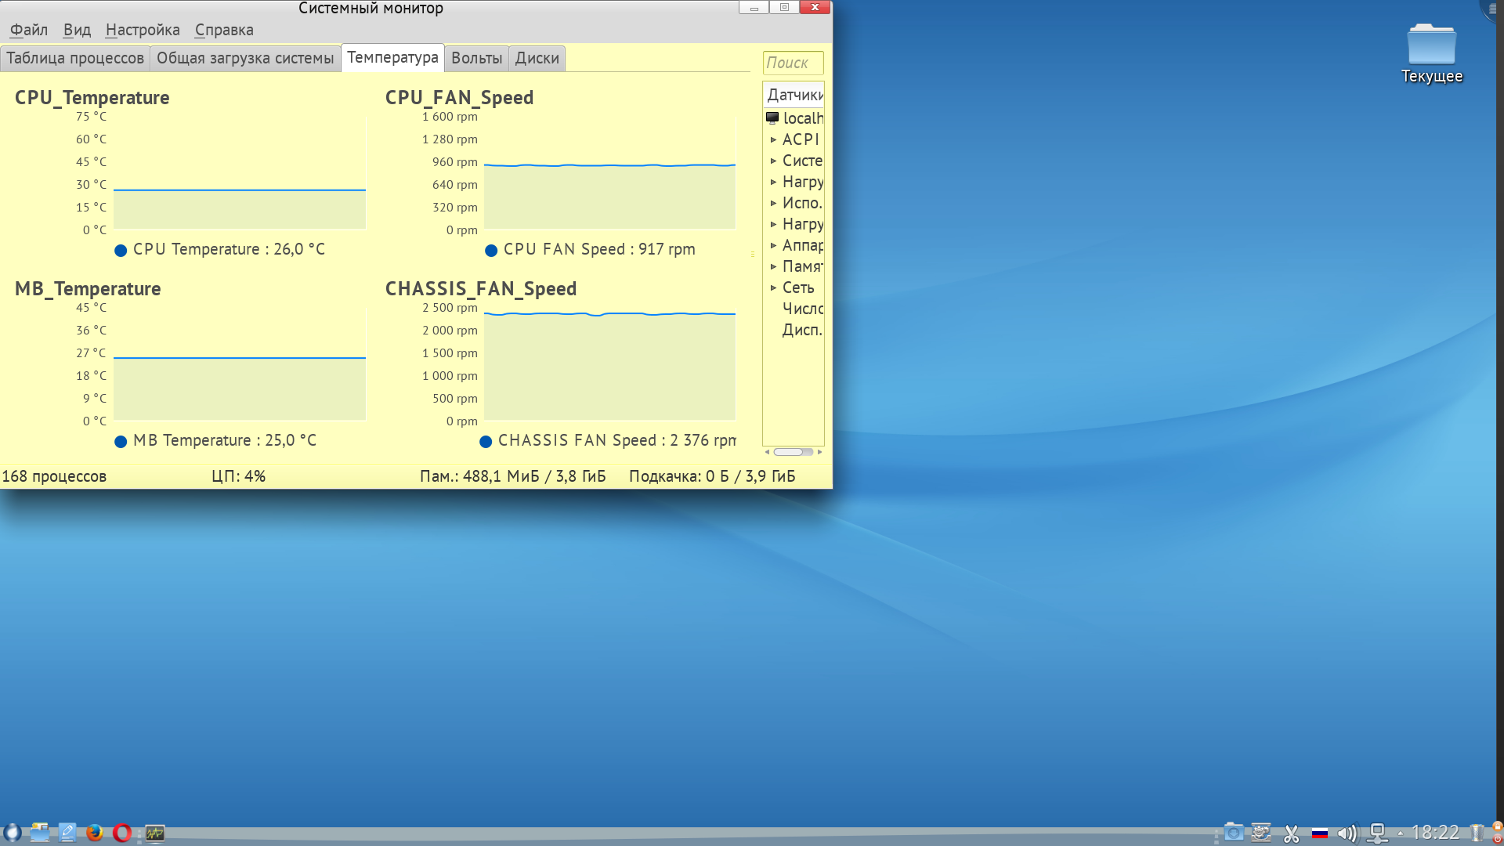Show hidden tray icons arrow
This screenshot has width=1504, height=846.
(x=1401, y=833)
